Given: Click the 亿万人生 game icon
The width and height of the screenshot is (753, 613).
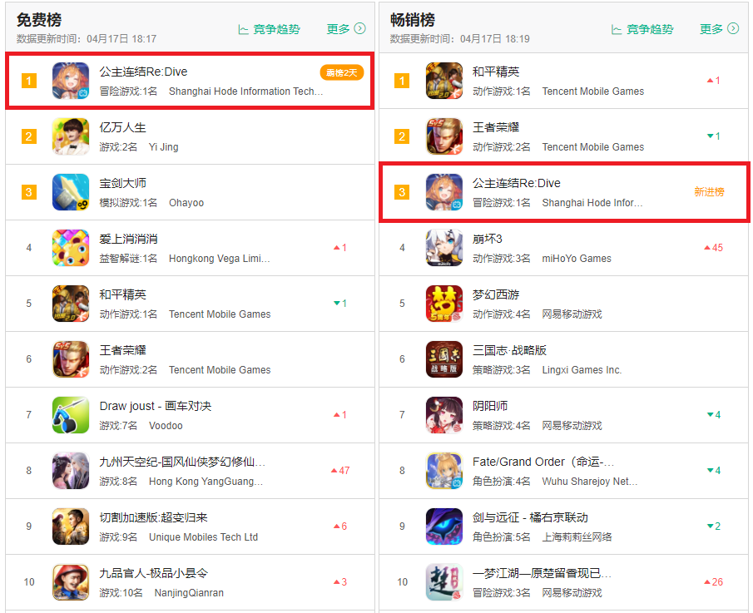Looking at the screenshot, I should [x=71, y=136].
